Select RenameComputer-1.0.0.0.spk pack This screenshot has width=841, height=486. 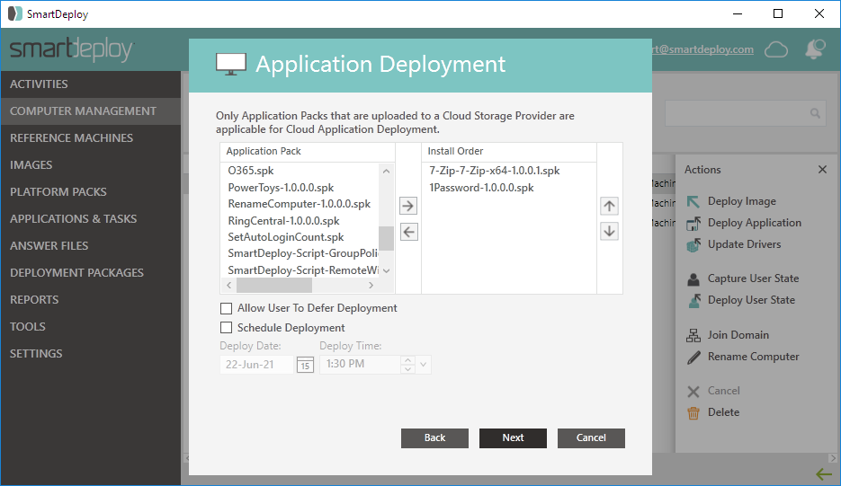300,204
